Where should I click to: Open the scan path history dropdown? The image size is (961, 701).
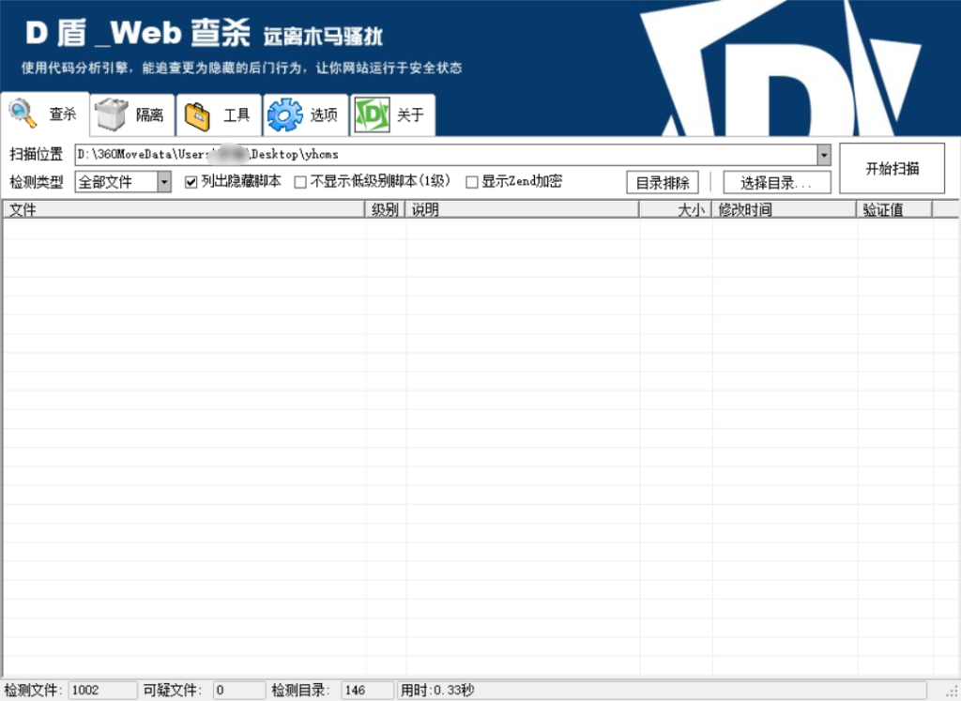click(x=825, y=155)
